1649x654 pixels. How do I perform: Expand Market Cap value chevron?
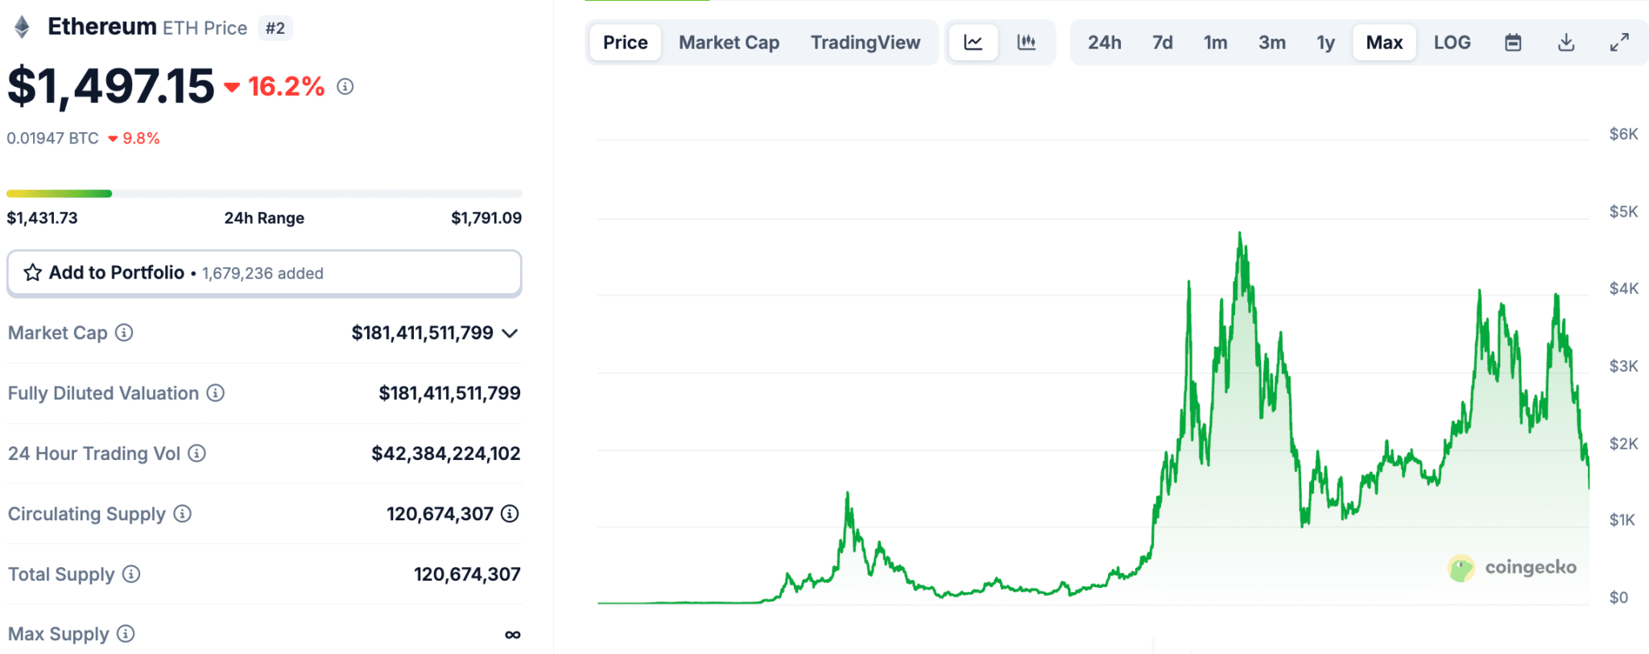click(510, 333)
